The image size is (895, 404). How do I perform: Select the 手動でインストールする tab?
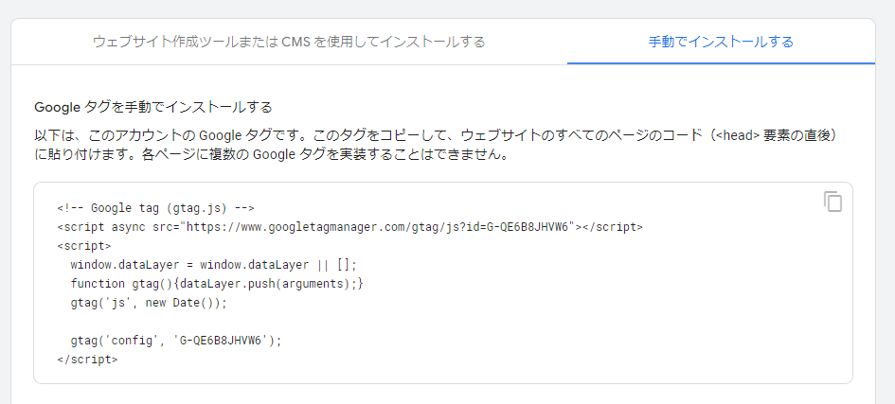point(721,42)
